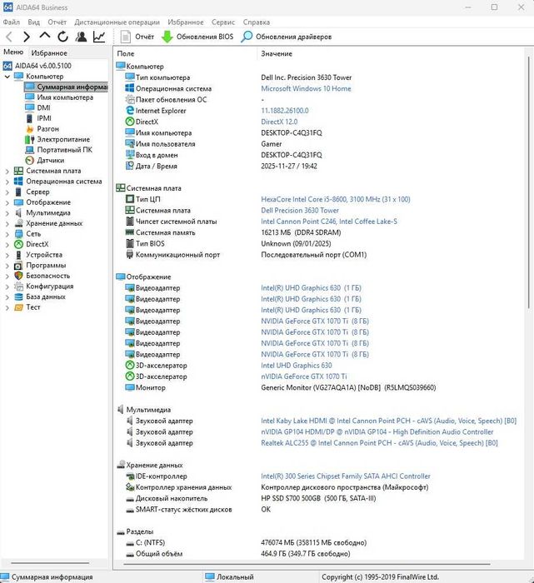
Task: Click the Internet Explorer row icon
Action: pyautogui.click(x=130, y=111)
